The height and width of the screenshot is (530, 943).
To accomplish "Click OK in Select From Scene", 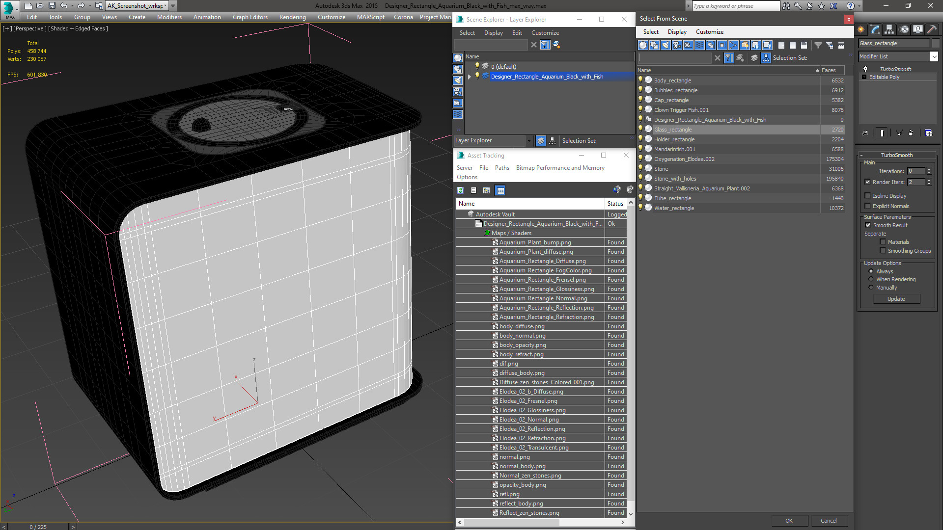I will [789, 521].
